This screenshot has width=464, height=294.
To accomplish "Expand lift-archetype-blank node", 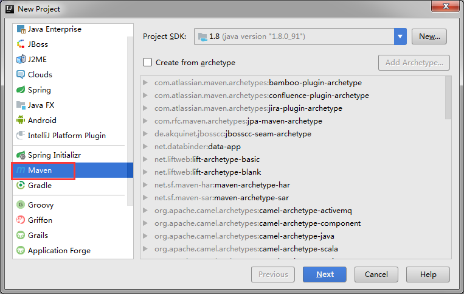I will coord(145,172).
